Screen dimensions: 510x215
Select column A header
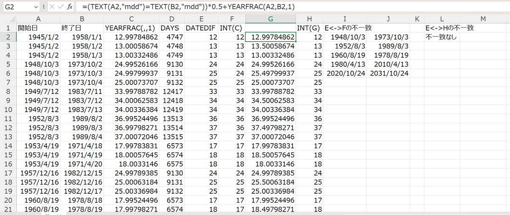pyautogui.click(x=39, y=18)
